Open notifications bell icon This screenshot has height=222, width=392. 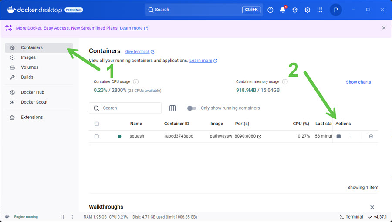[x=283, y=10]
